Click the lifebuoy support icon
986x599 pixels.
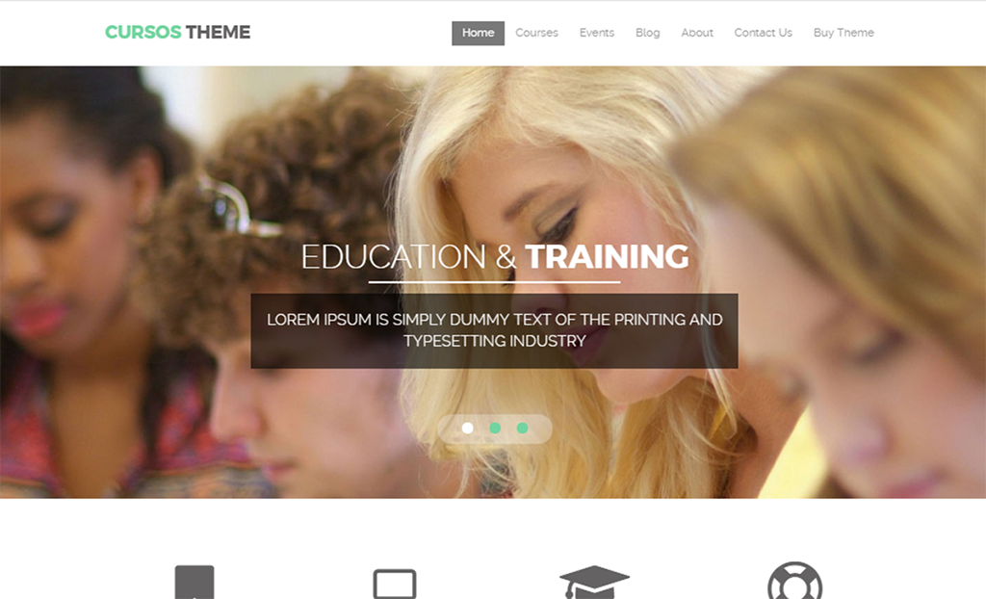click(794, 580)
